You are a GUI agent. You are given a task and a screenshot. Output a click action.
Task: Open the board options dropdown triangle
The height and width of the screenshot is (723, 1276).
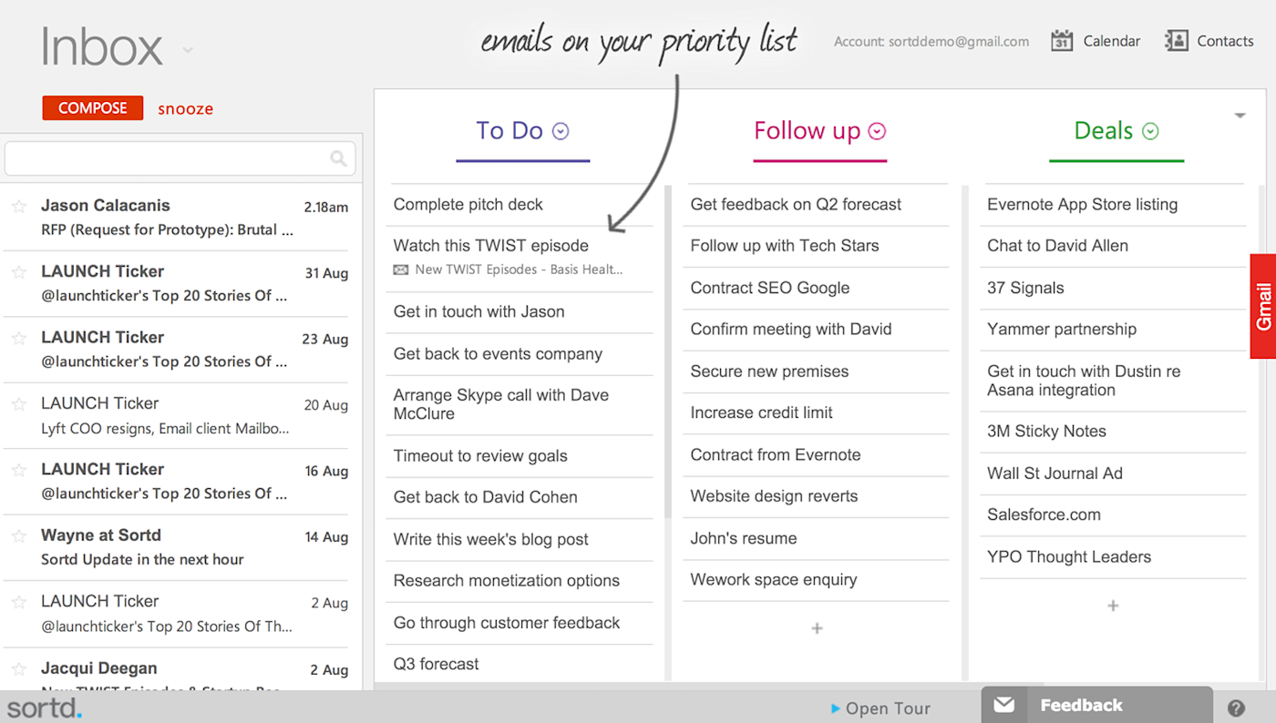coord(1240,116)
